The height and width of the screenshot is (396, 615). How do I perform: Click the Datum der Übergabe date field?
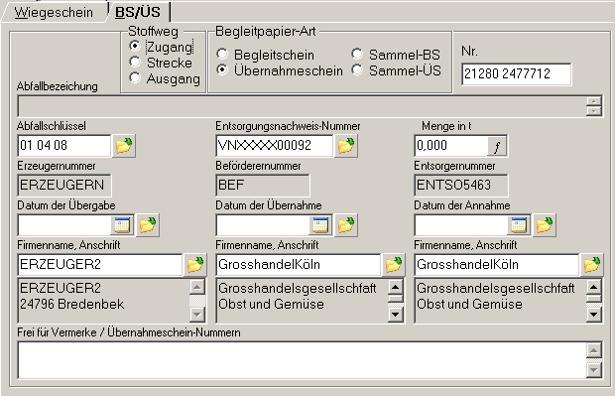pyautogui.click(x=64, y=225)
